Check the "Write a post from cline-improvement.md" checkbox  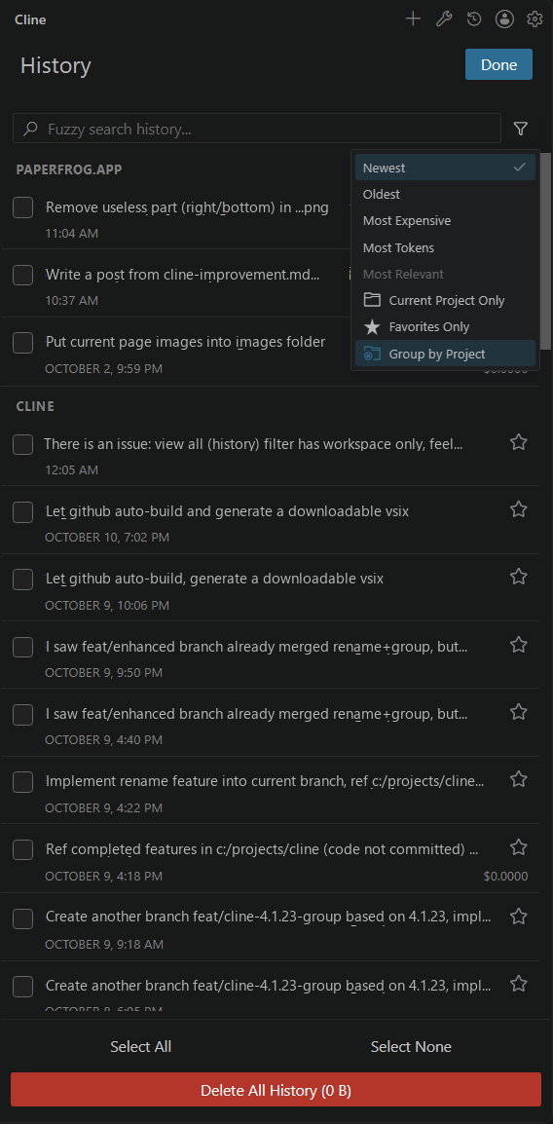coord(23,275)
